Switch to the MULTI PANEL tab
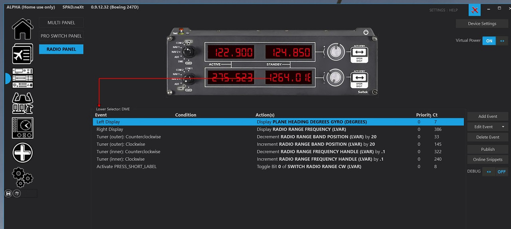This screenshot has width=511, height=229. (x=61, y=23)
